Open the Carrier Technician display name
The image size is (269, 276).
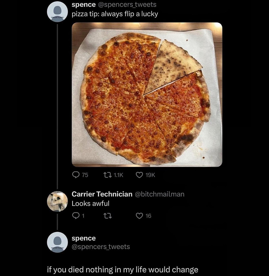[x=102, y=194]
